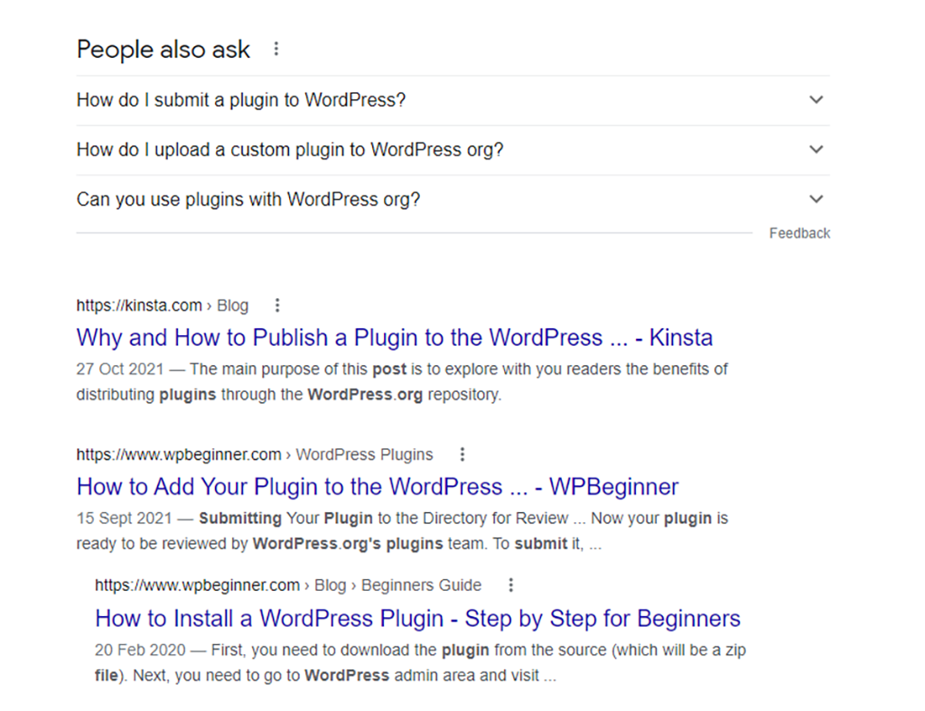925x711 pixels.
Task: Open the People also ask options menu
Action: 276,49
